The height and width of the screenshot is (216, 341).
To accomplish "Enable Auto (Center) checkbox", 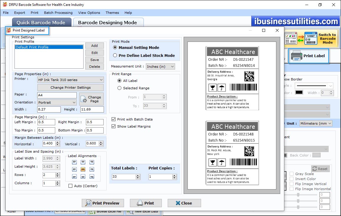I will pos(71,186).
